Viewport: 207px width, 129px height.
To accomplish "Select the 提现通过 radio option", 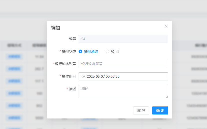I will point(80,51).
